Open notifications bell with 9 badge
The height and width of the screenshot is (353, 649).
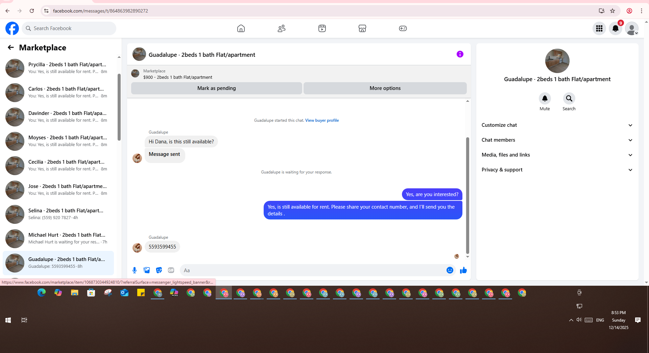click(x=616, y=28)
